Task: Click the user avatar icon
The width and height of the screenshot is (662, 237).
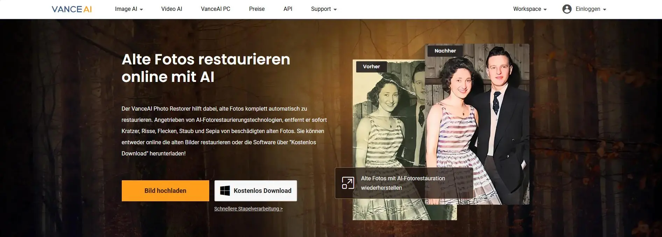Action: pos(567,9)
